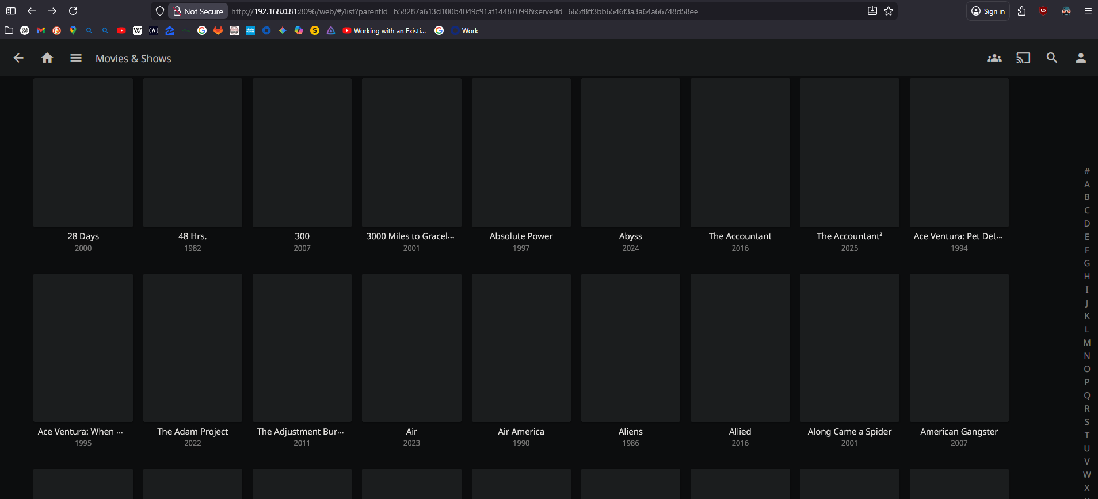Open The Accountant 2016 poster

coord(739,153)
